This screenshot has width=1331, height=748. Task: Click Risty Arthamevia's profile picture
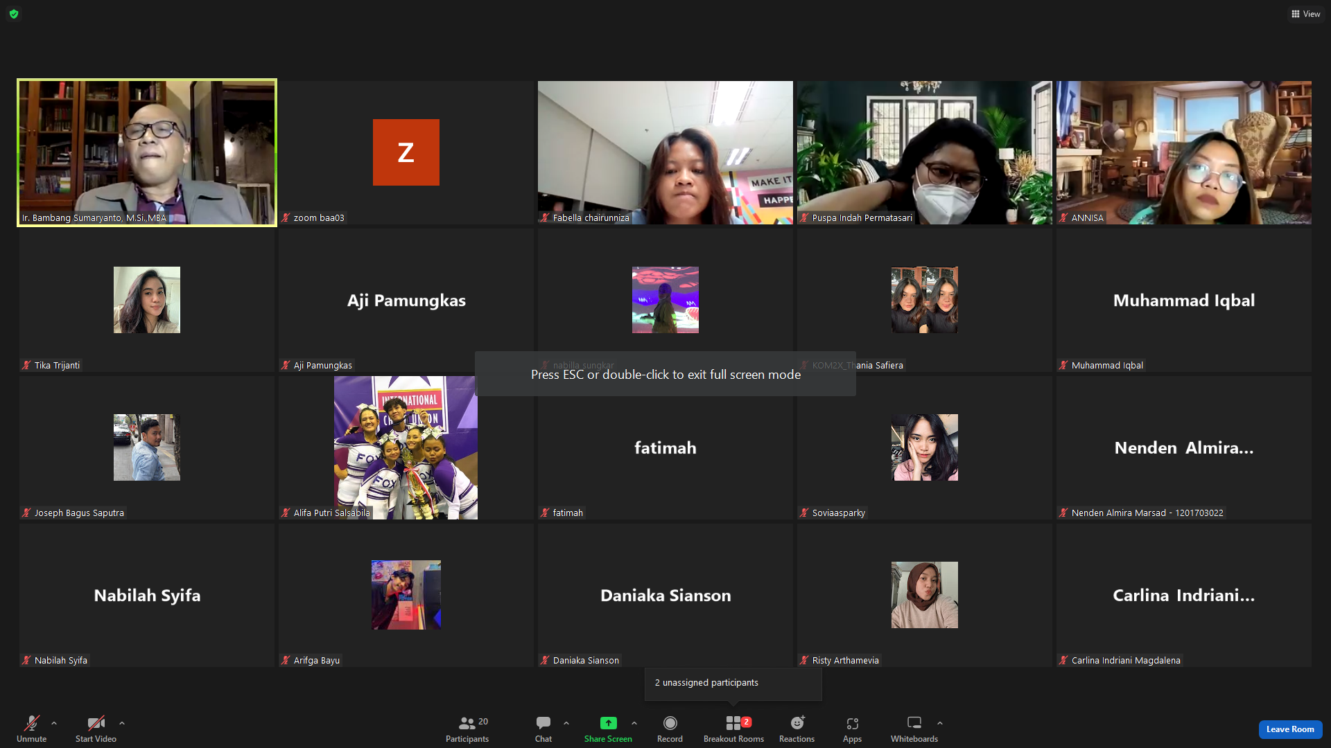(x=925, y=595)
